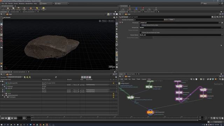Open the Main radial menu dropdown
The image size is (224, 126).
[x=62, y=3]
